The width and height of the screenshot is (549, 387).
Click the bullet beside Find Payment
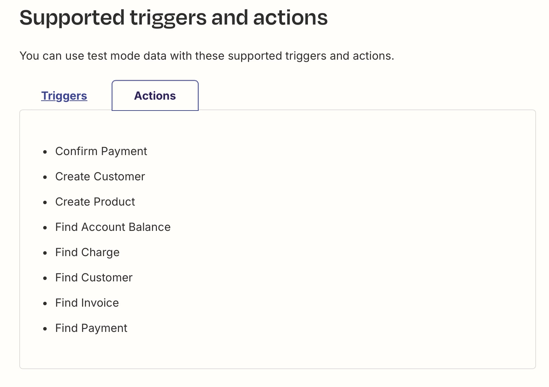(x=45, y=329)
